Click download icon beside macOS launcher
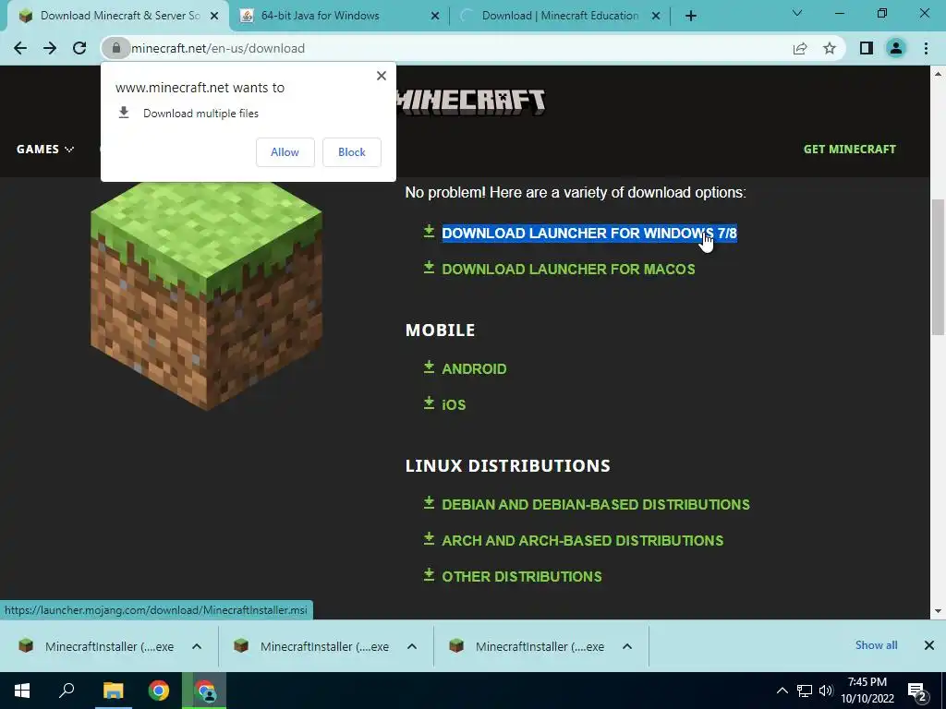Screen dimensions: 946x709 (x=429, y=267)
